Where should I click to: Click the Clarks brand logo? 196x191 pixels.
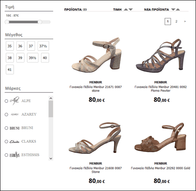click(14, 142)
